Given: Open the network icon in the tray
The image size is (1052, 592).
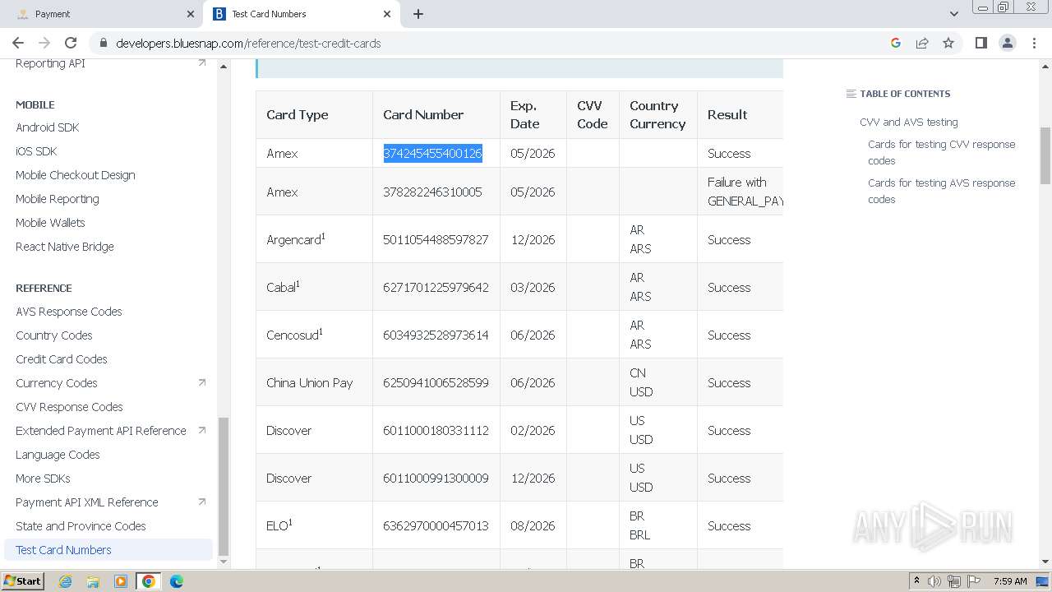Looking at the screenshot, I should click(954, 581).
